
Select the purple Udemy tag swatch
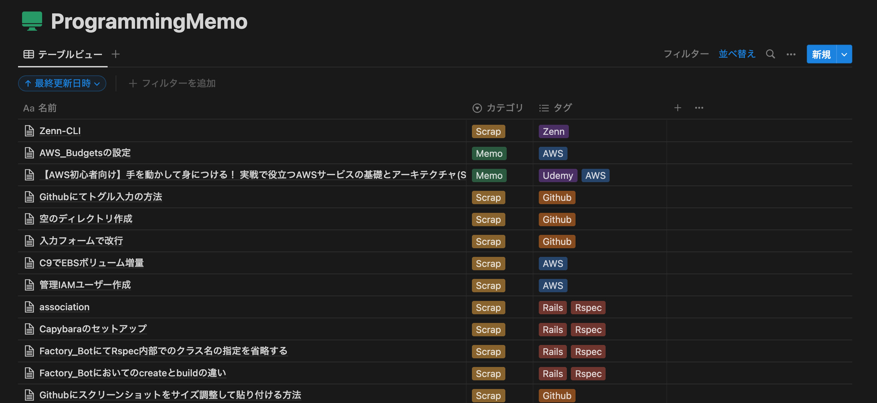(558, 175)
